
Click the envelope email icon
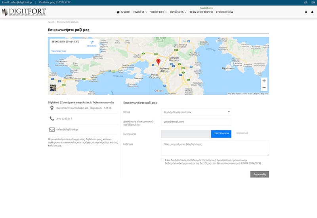click(x=52, y=130)
